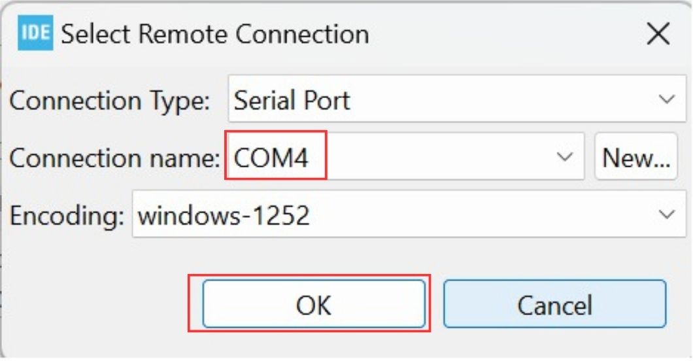
Task: Expand the Encoding dropdown arrow
Action: (666, 214)
